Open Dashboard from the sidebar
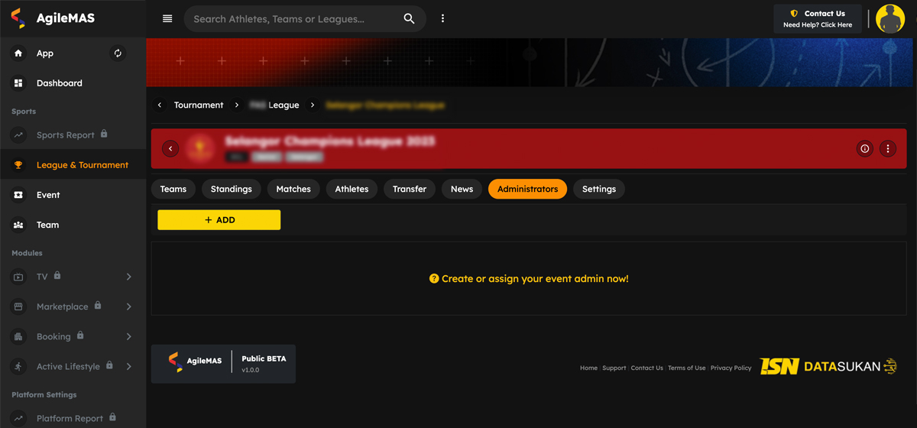This screenshot has width=917, height=428. (59, 83)
